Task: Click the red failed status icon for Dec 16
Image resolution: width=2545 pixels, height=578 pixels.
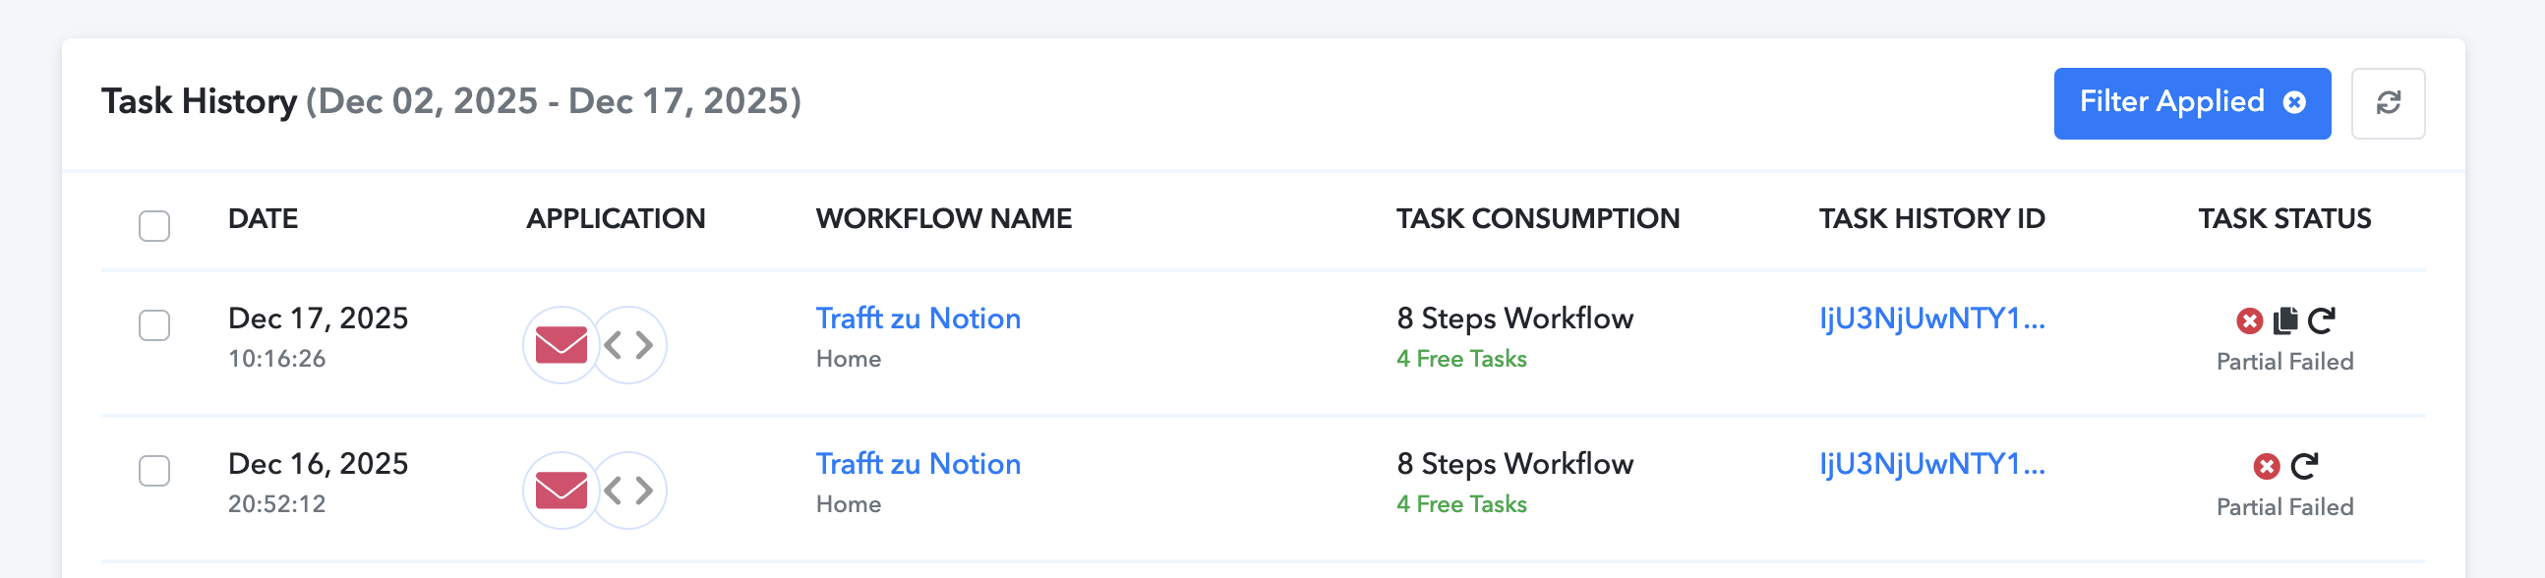Action: pyautogui.click(x=2267, y=466)
